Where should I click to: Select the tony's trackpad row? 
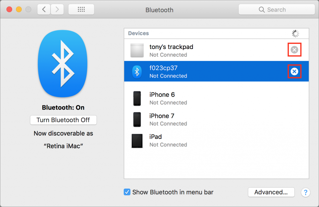[216, 50]
